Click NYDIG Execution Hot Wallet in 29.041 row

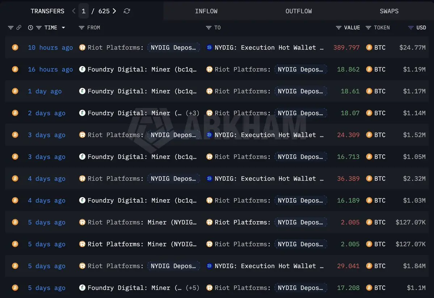click(x=269, y=266)
